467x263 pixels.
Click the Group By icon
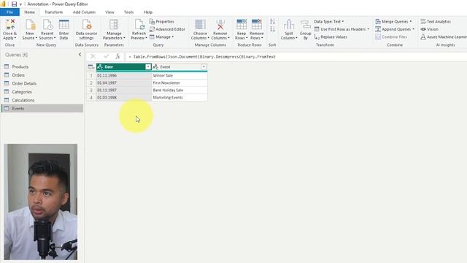(305, 25)
